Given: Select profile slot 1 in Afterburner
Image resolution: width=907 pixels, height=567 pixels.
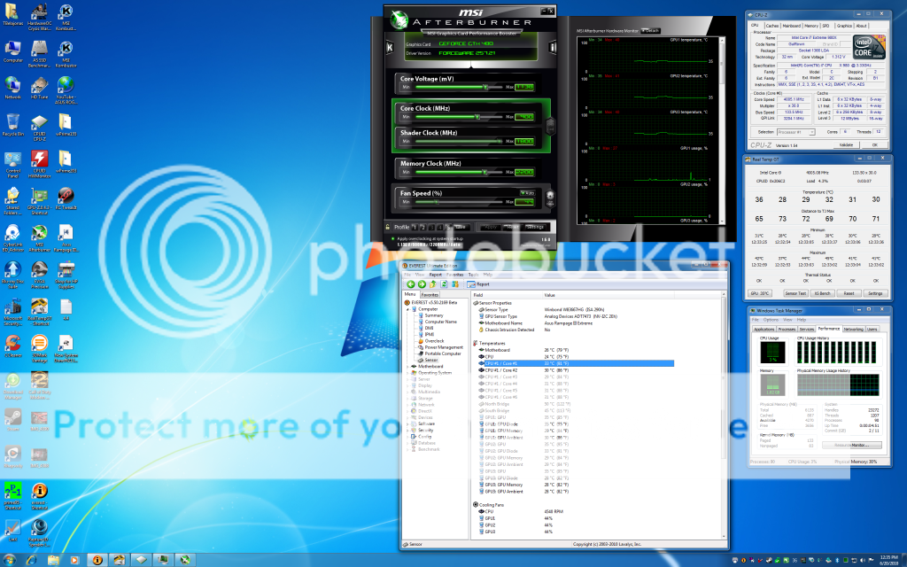Looking at the screenshot, I should click(415, 228).
